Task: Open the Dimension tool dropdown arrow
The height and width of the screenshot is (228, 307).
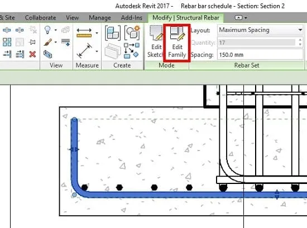Action: 97,51
